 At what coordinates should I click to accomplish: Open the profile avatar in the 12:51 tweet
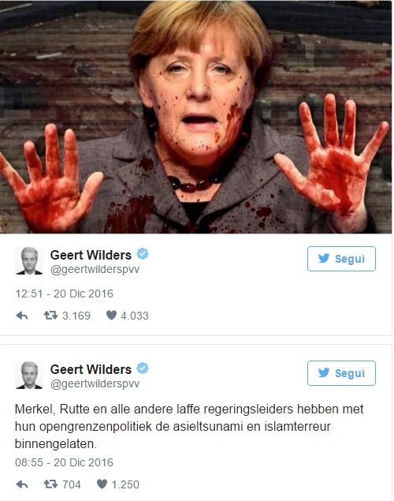pyautogui.click(x=29, y=260)
